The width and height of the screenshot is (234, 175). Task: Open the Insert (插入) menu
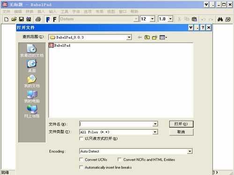pos(41,12)
